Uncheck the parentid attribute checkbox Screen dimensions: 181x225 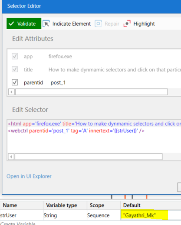[15, 82]
